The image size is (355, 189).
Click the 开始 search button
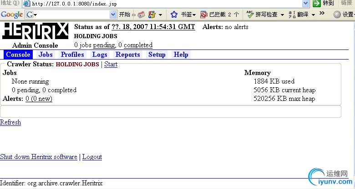tap(125, 15)
